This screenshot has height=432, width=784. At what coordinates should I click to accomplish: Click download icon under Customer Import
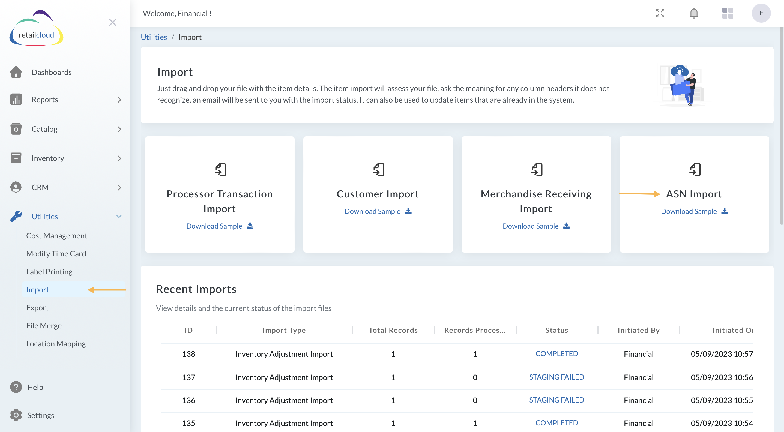tap(408, 211)
